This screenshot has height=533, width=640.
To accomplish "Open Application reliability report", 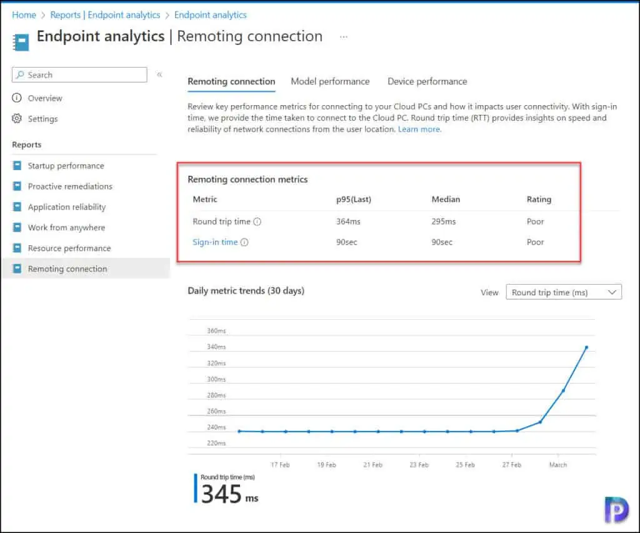I will click(x=66, y=207).
